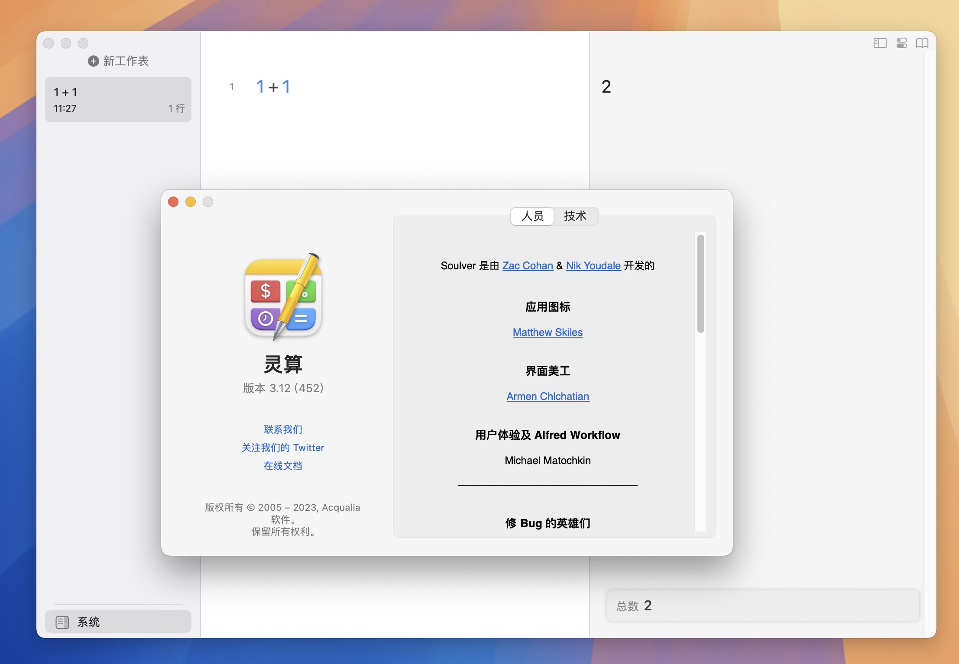Click the result value 2 in results column
This screenshot has width=959, height=664.
coord(606,87)
